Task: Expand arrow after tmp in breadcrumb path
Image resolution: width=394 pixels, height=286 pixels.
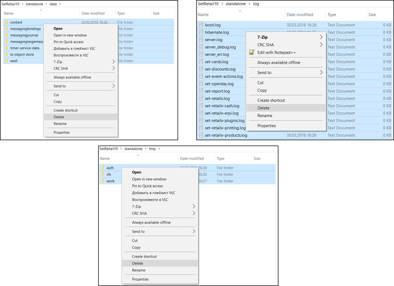Action: [159, 149]
